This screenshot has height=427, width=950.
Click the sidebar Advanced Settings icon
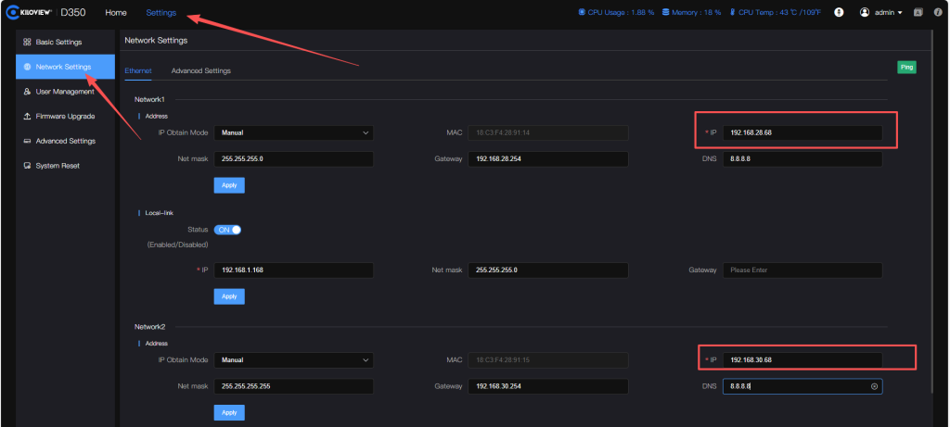(27, 141)
